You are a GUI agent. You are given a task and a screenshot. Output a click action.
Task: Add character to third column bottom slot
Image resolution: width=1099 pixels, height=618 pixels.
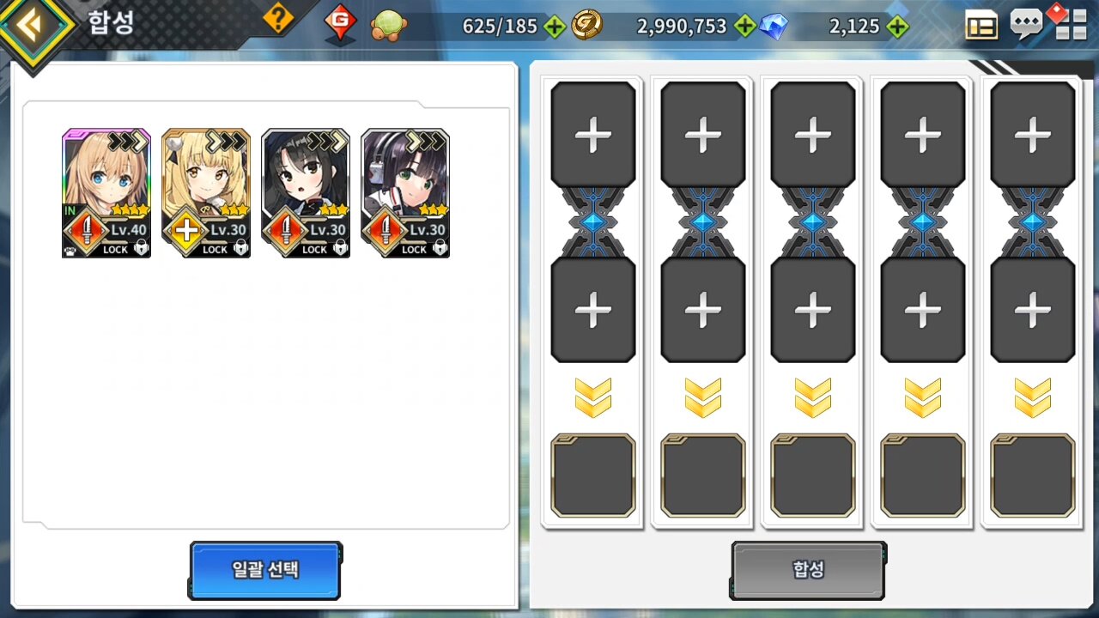pos(813,310)
